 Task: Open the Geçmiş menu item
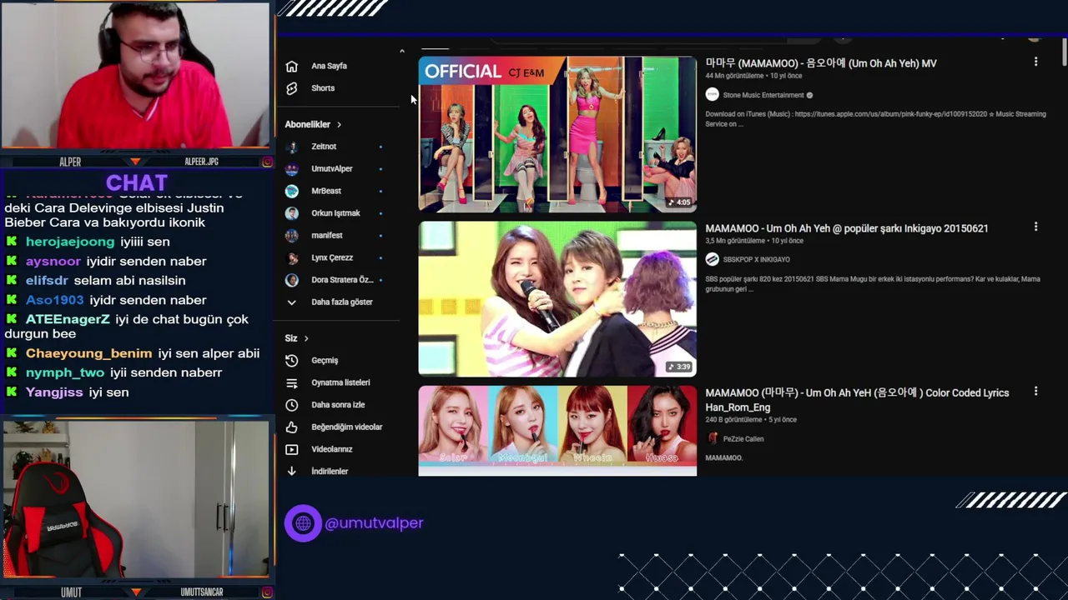coord(325,361)
